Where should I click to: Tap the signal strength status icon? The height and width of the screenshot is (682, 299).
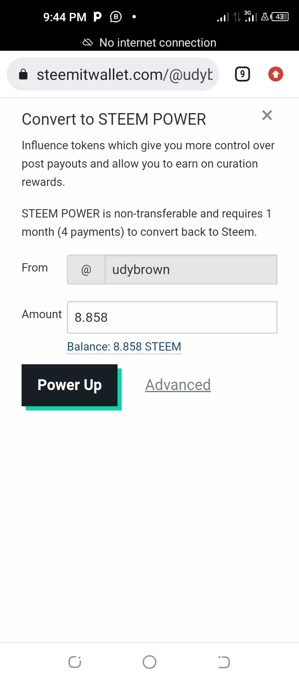pos(223,17)
